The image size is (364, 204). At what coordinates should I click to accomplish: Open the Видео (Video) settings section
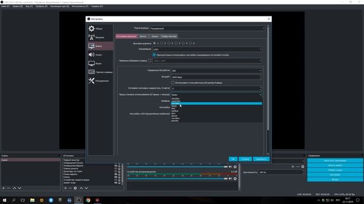pyautogui.click(x=100, y=63)
